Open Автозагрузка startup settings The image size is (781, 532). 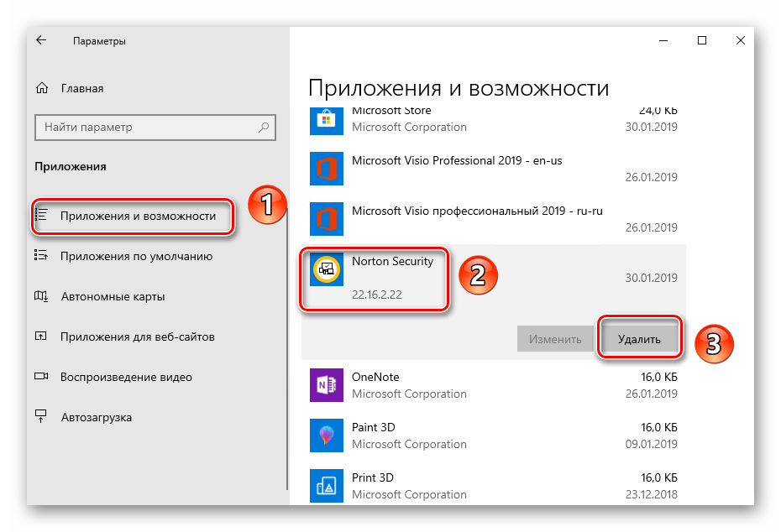click(x=96, y=417)
